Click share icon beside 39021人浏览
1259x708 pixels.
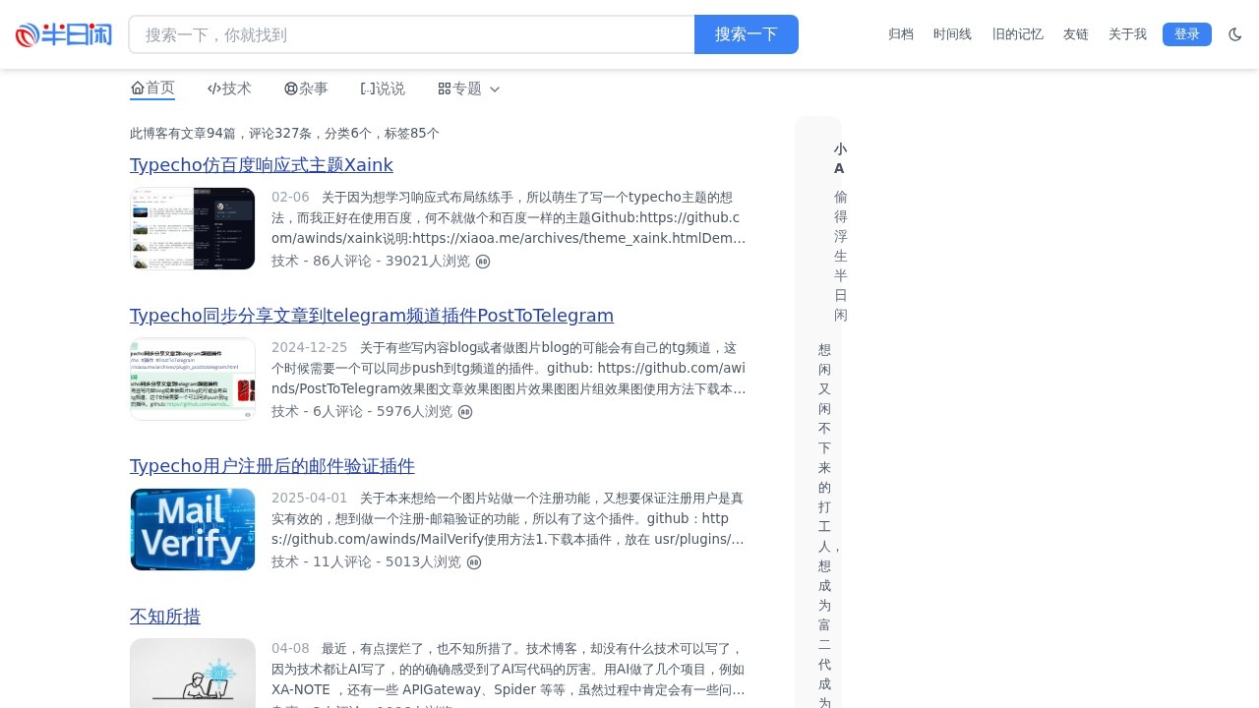(x=483, y=262)
